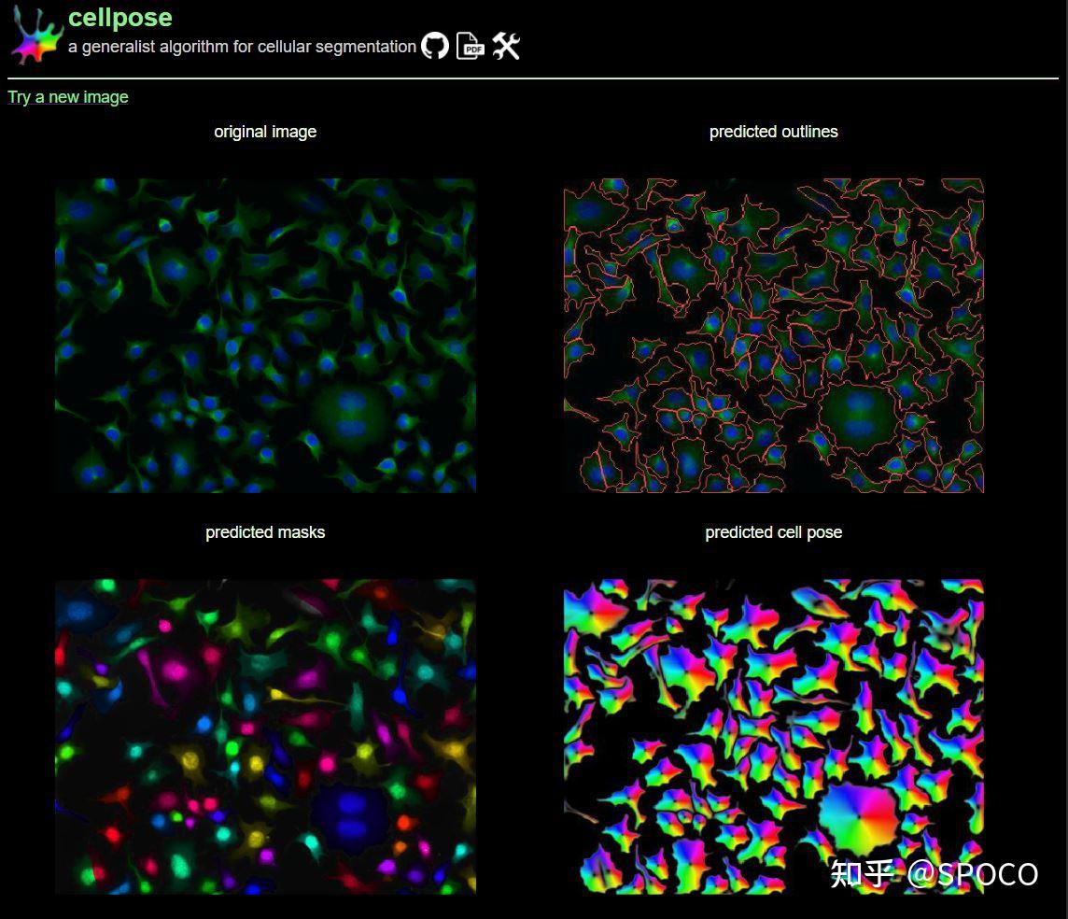1068x919 pixels.
Task: Select the predicted outlines image
Action: pos(774,335)
